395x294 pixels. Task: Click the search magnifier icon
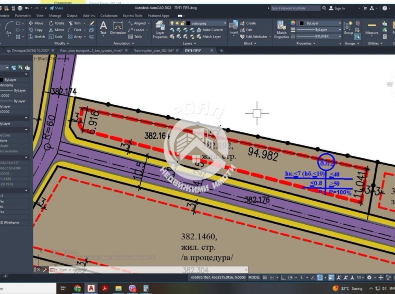[x=324, y=8]
